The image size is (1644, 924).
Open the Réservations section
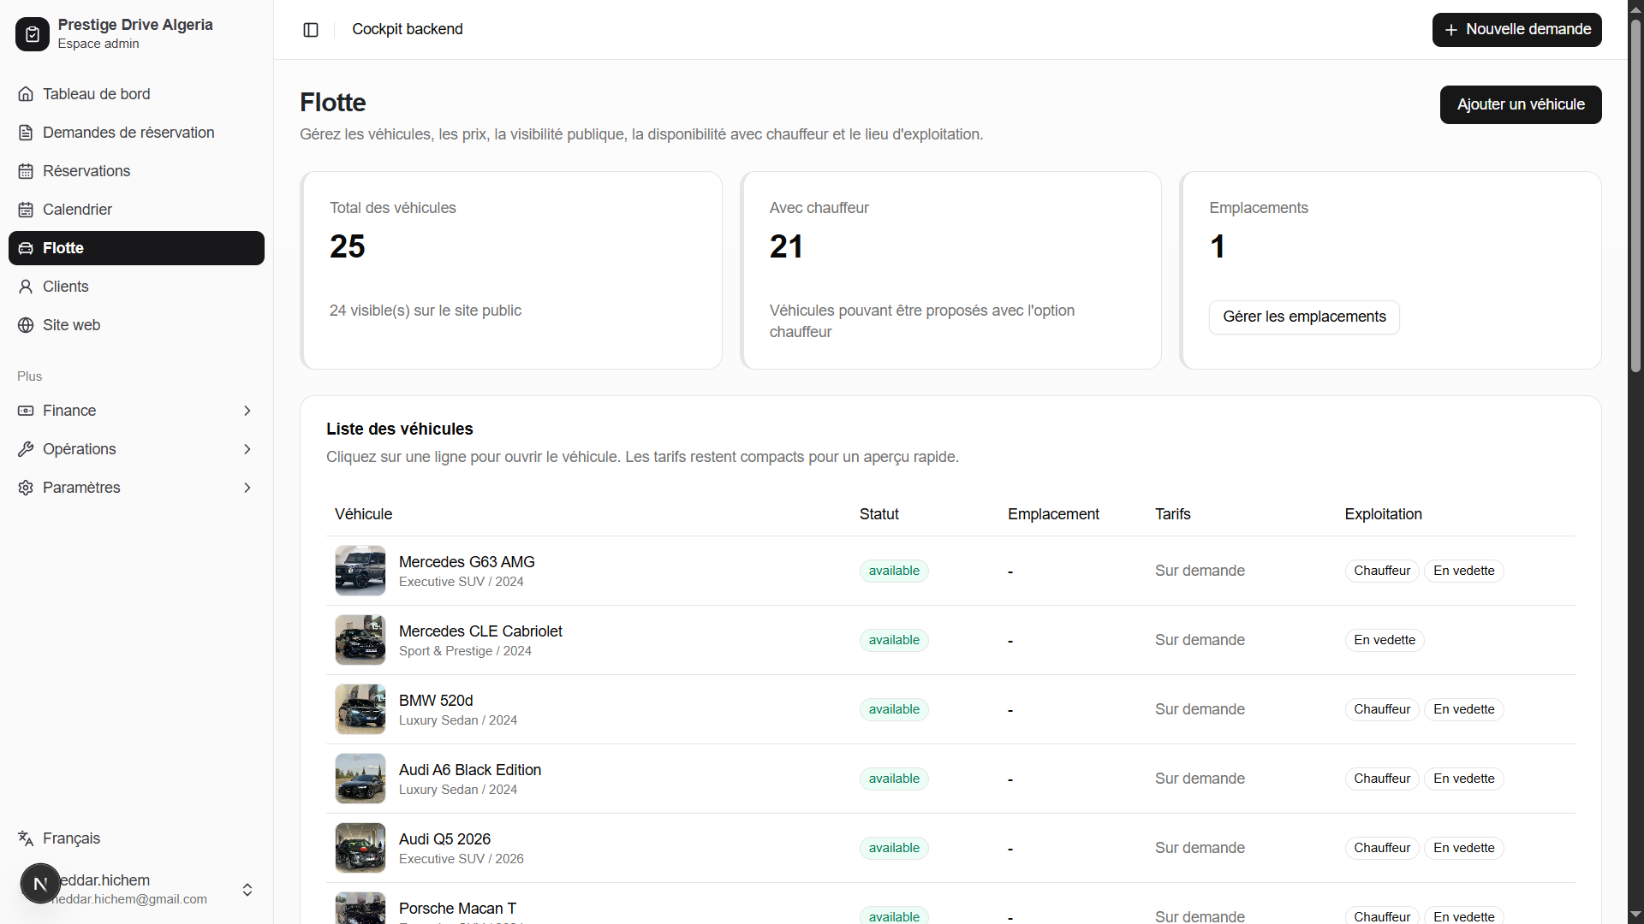click(x=136, y=171)
